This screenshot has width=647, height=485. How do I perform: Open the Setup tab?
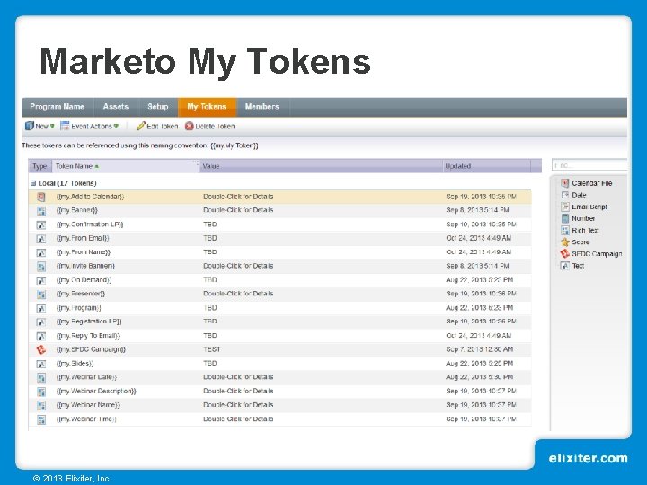click(x=158, y=107)
